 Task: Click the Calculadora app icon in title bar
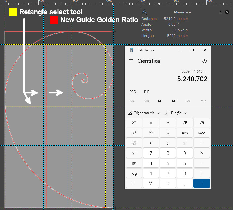(x=132, y=50)
